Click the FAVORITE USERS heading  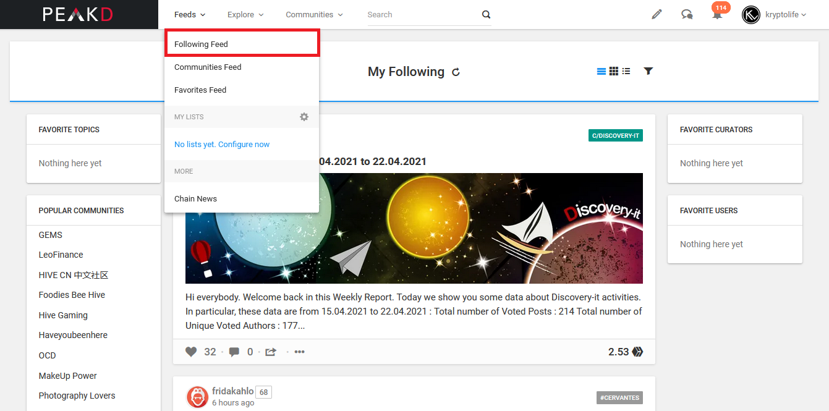pos(709,211)
